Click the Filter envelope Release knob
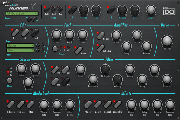 [x=167, y=79]
